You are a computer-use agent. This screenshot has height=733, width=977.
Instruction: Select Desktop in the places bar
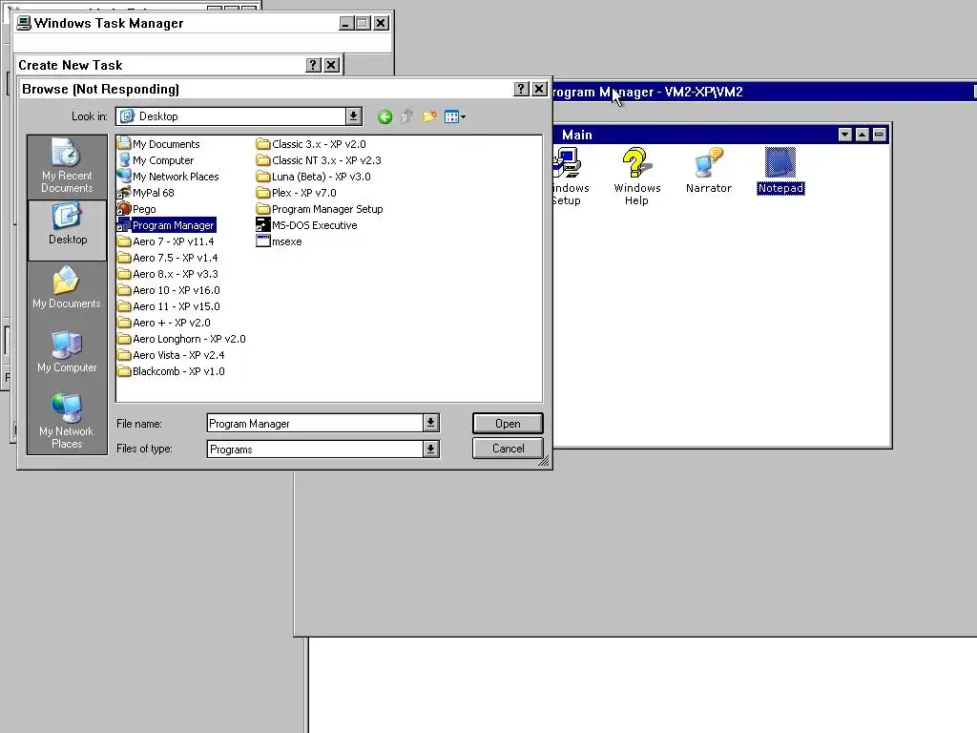[x=68, y=229]
